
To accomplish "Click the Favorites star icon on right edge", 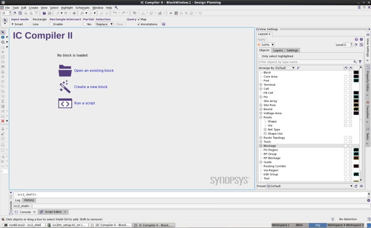I will (x=368, y=102).
